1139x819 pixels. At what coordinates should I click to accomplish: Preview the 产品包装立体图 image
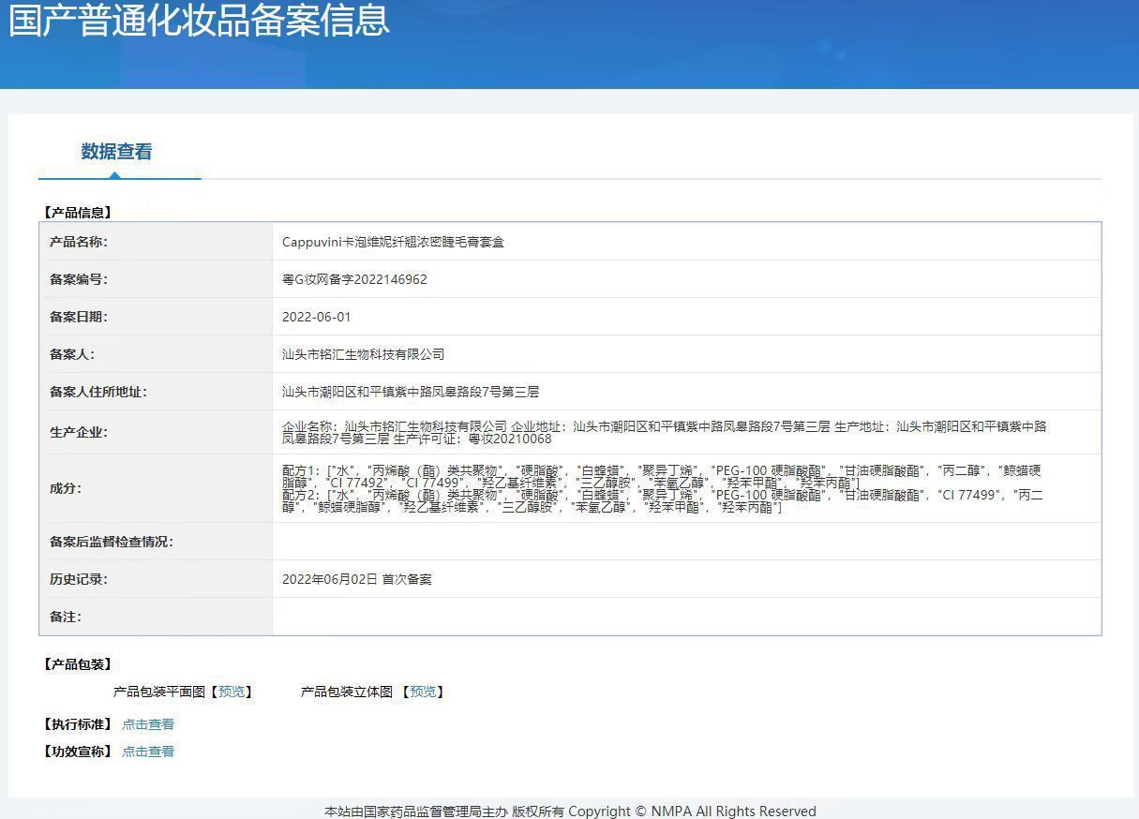423,692
